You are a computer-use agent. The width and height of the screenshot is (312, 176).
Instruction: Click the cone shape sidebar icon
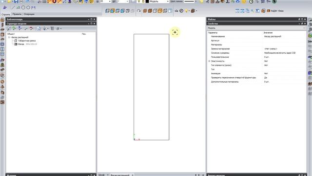click(2, 87)
